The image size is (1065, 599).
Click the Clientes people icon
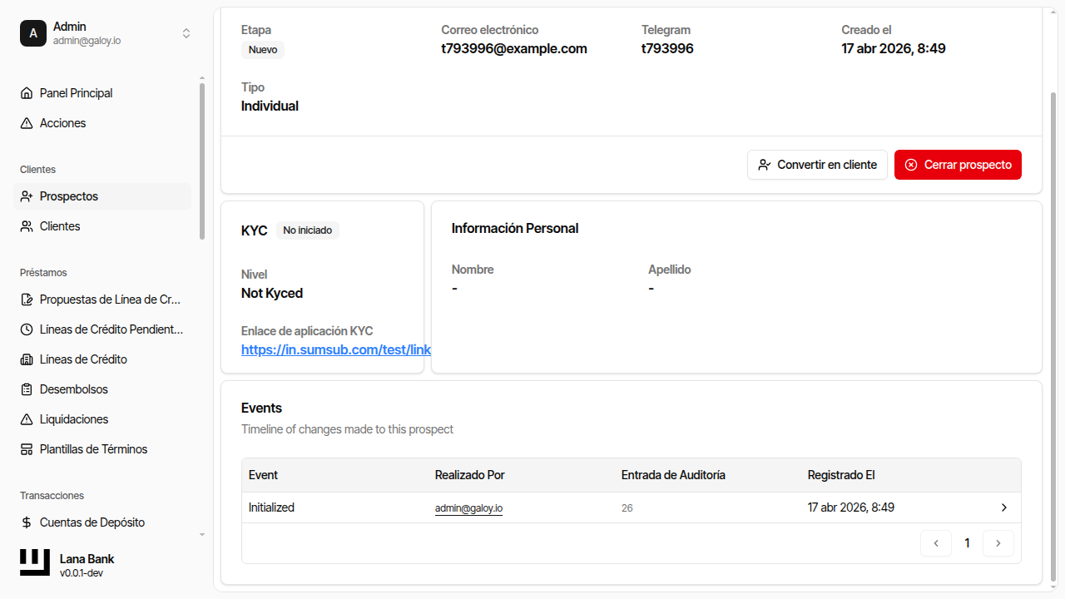pos(27,225)
